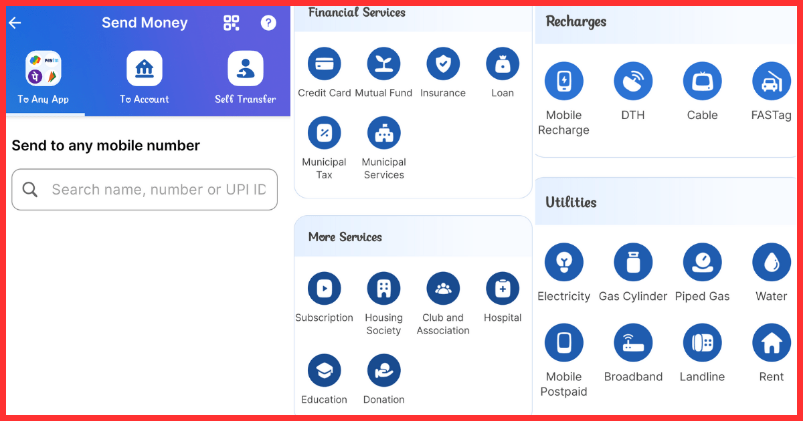The image size is (803, 421).
Task: Open the Gas Cylinder icon
Action: (633, 262)
